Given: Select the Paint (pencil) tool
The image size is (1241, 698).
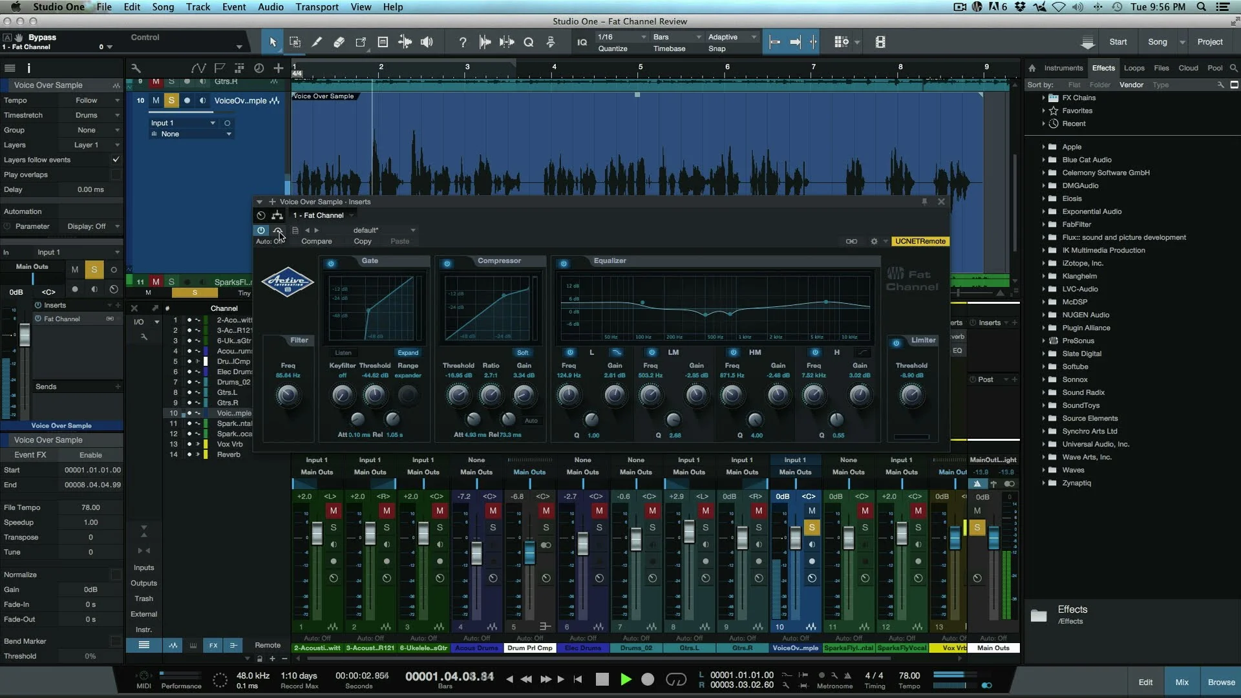Looking at the screenshot, I should click(317, 42).
